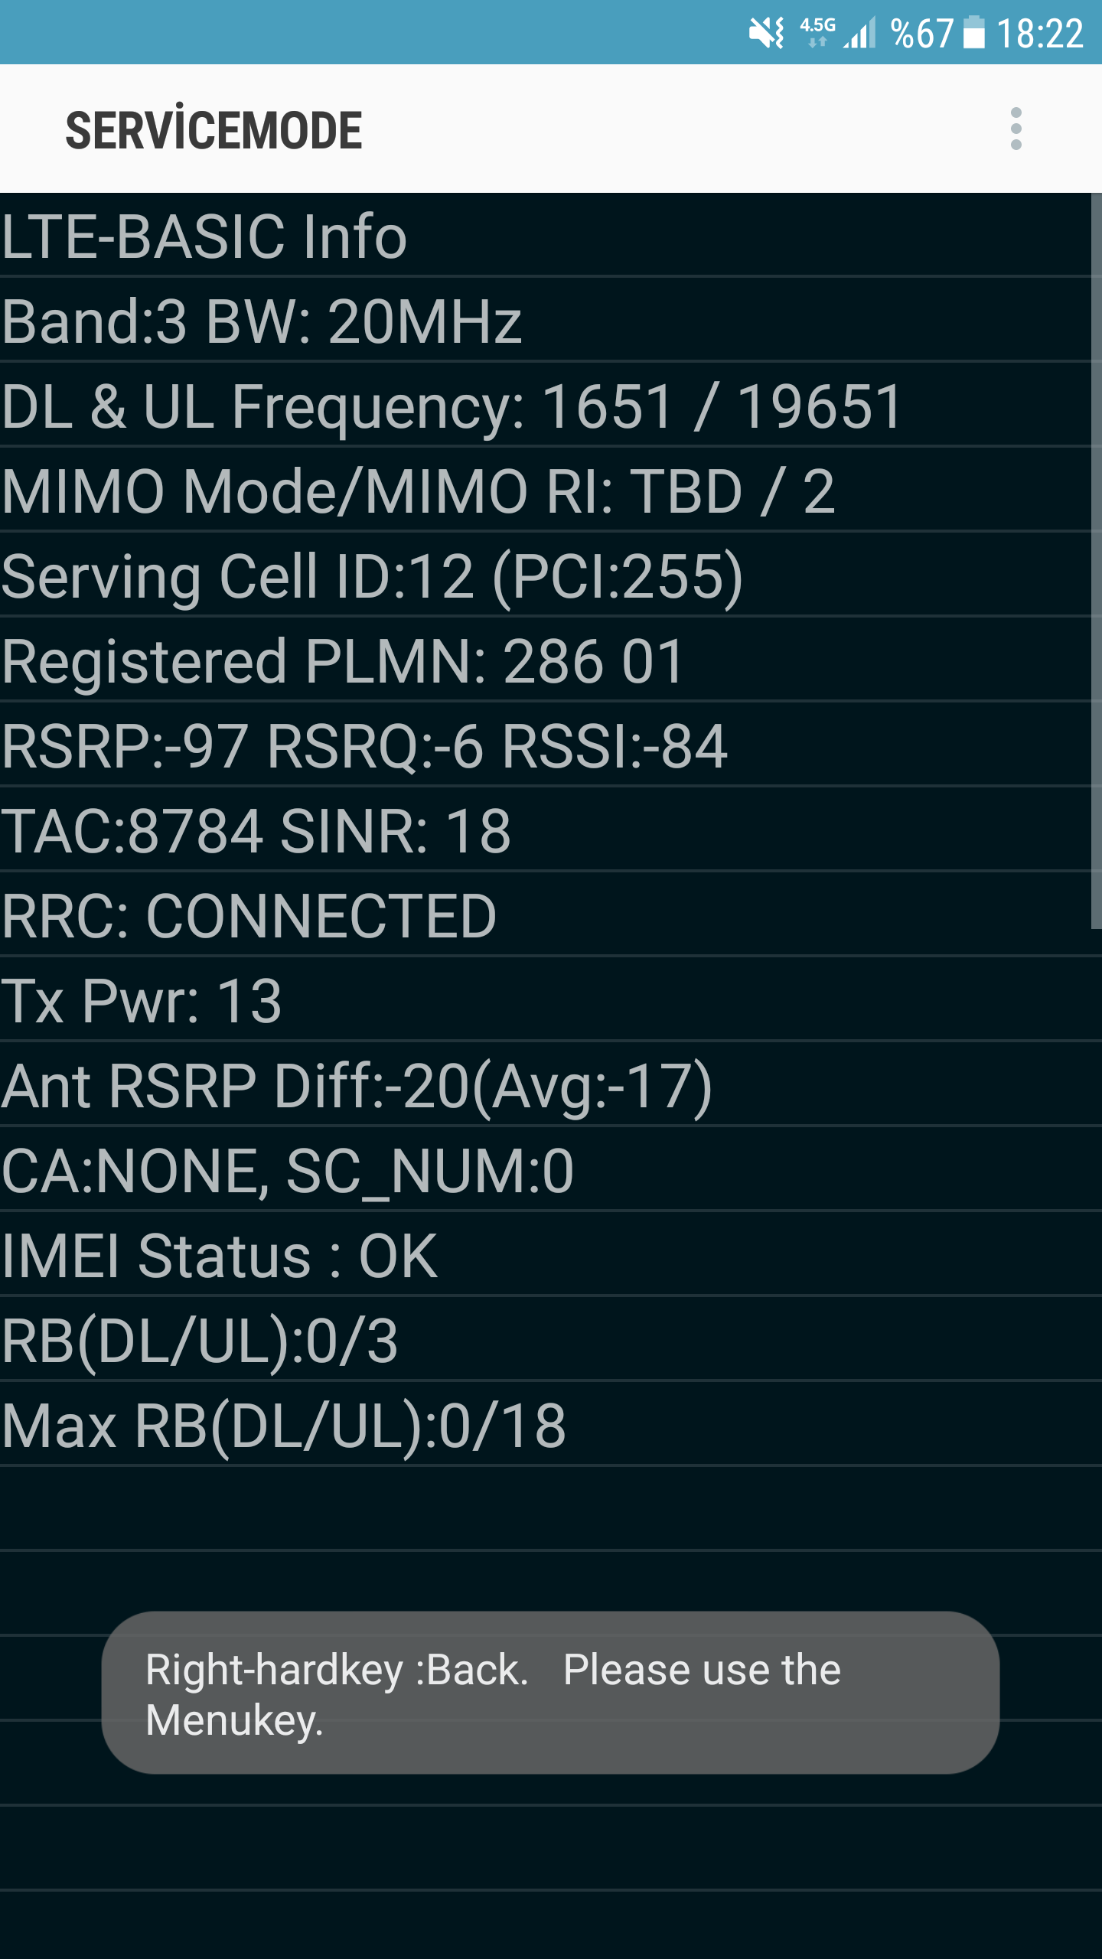1102x1959 pixels.
Task: Select the Tx Pwr: 13 row
Action: pos(551,999)
